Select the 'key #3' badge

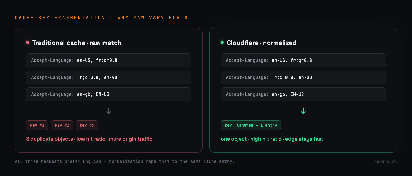pos(87,125)
